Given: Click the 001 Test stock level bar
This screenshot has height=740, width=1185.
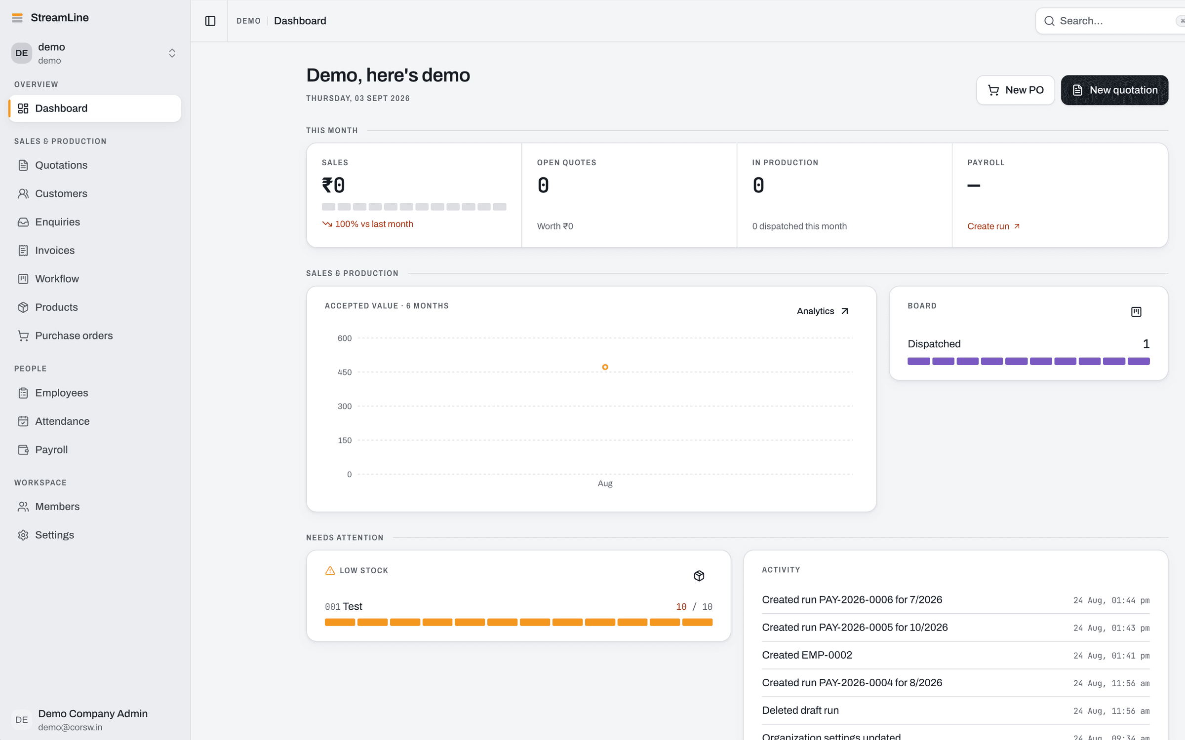Looking at the screenshot, I should pos(518,623).
